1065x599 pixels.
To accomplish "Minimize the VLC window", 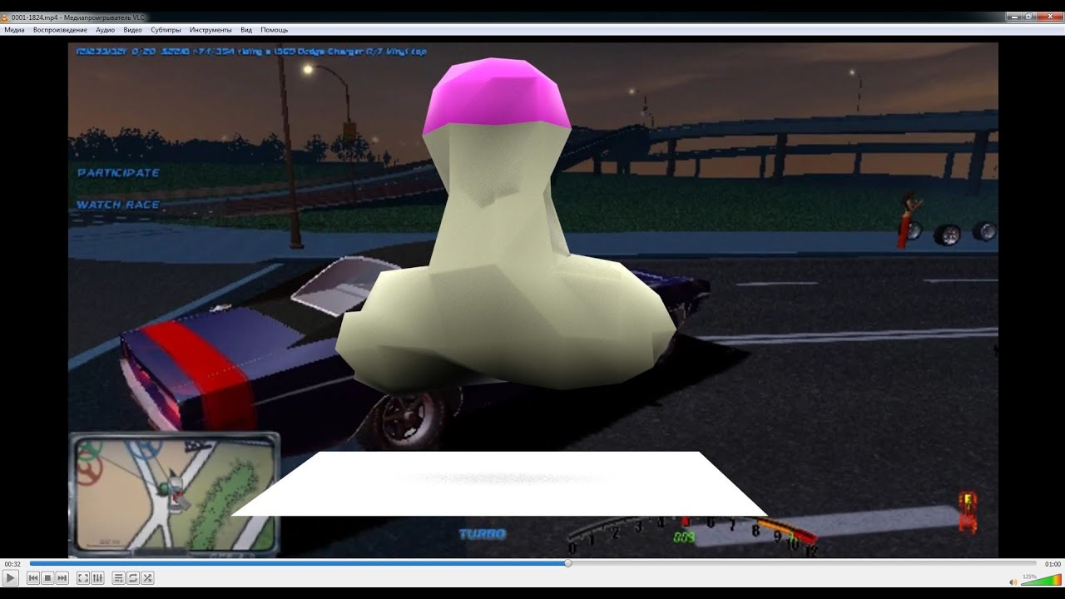I will coord(1013,16).
